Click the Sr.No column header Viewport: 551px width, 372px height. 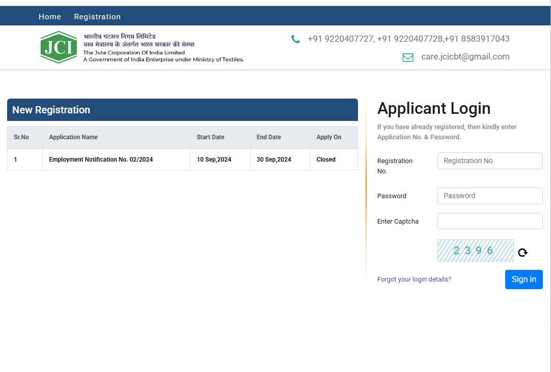pos(21,137)
